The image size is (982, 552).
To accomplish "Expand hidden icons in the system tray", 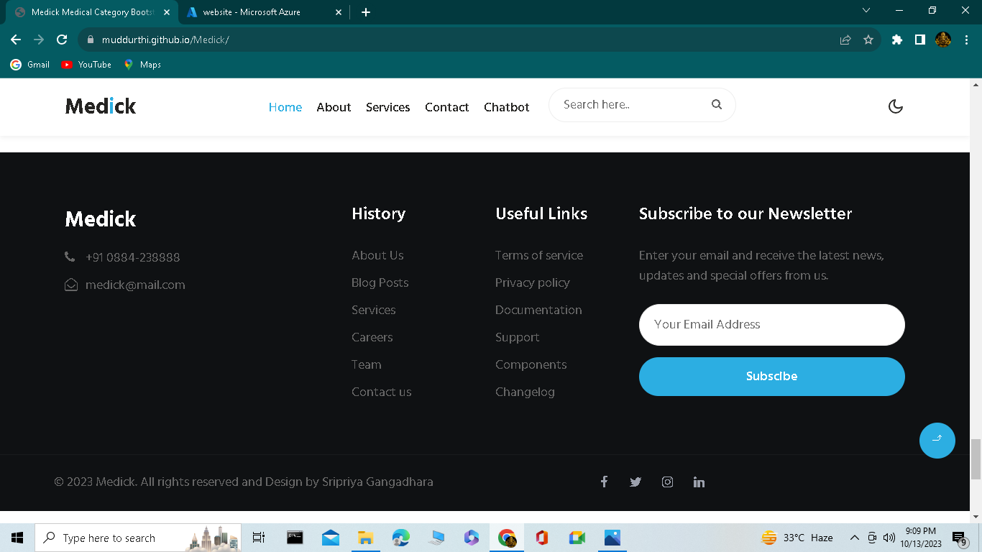I will (x=855, y=537).
